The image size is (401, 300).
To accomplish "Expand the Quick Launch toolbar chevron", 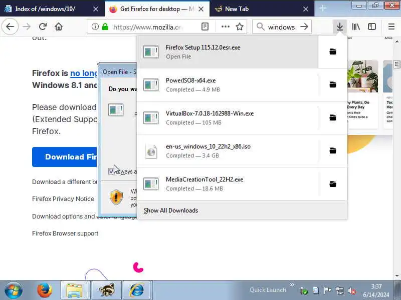I will coord(292,284).
